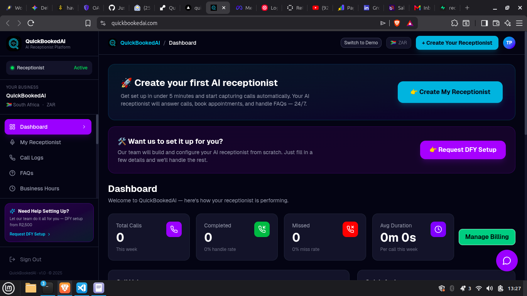Screen dimensions: 527x296
Task: Switch to the GitHub browser tab
Action: tap(117, 8)
